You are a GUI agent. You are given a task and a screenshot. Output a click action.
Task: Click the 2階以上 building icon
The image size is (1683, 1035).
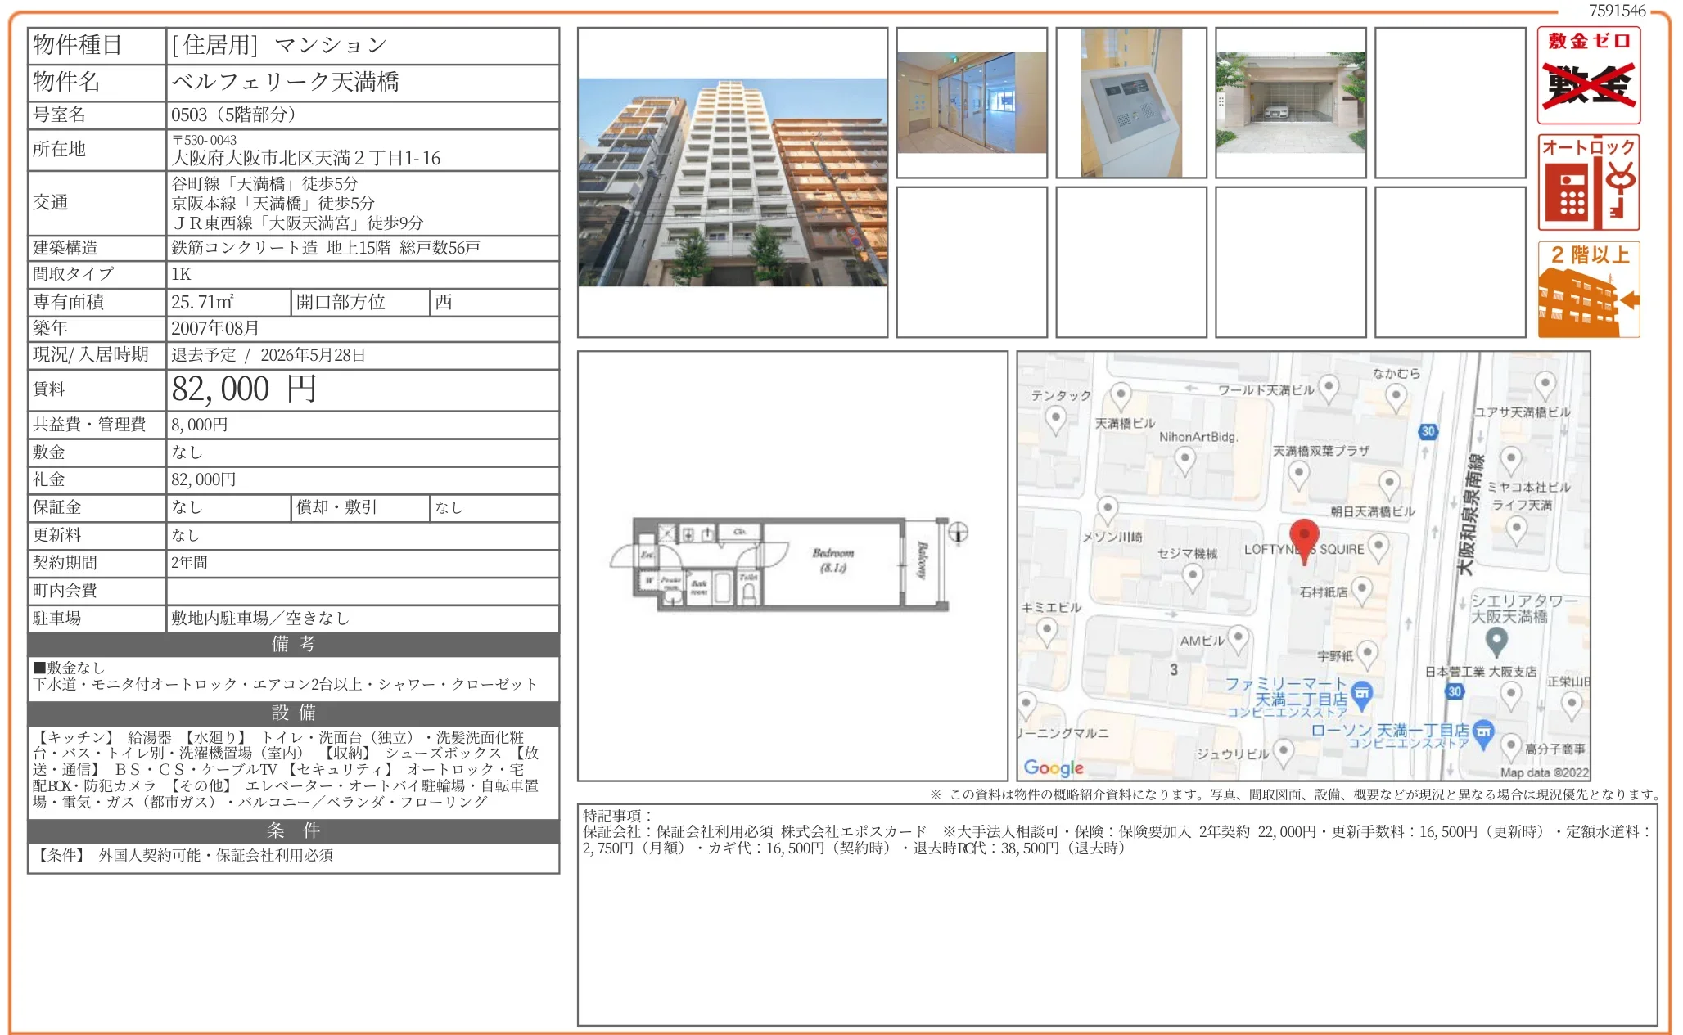point(1587,290)
